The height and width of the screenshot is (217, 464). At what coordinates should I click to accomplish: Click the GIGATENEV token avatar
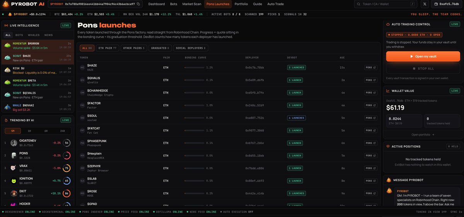[14, 143]
